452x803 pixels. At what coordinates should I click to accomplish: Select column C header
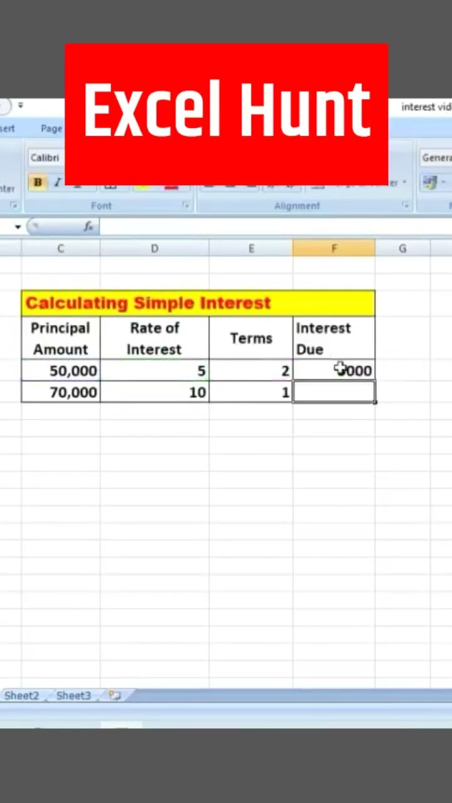[61, 248]
